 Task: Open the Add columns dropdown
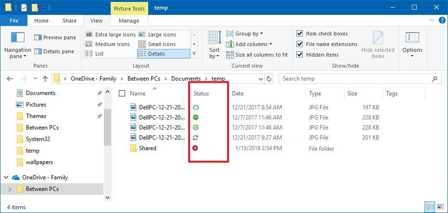tap(249, 44)
